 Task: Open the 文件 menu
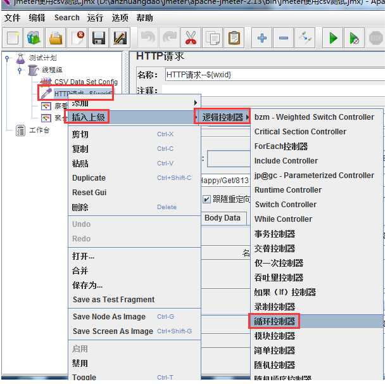tap(12, 18)
